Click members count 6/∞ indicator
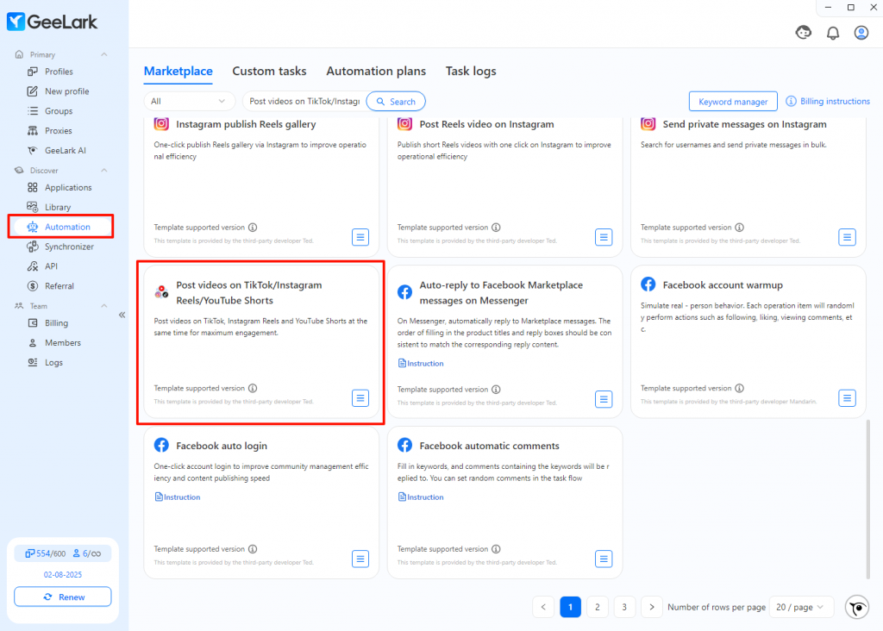The width and height of the screenshot is (883, 631). pyautogui.click(x=87, y=553)
